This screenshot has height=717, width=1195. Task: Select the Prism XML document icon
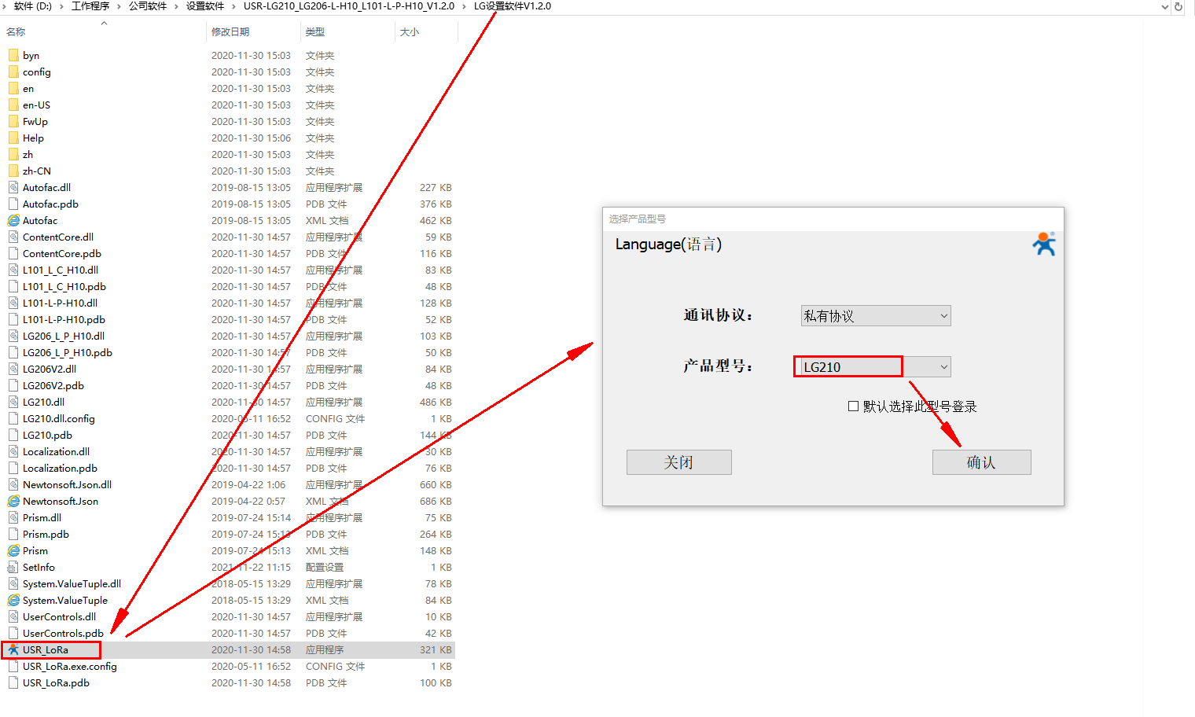13,551
